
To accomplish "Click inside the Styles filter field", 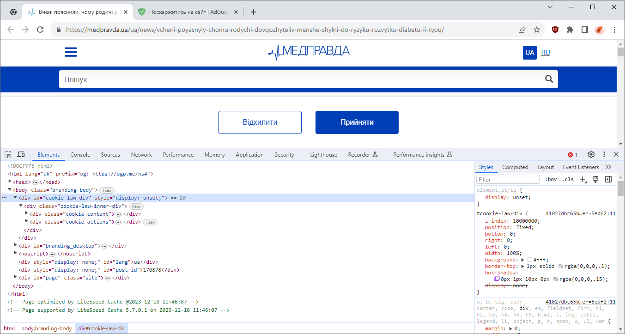I will tap(507, 179).
